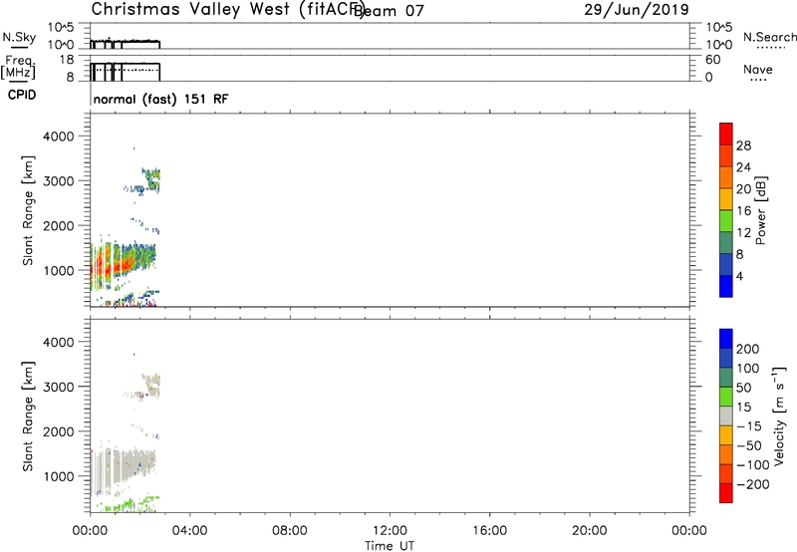Screen dimensions: 797x552
Task: Click the 'N.Sky' legend label
Action: point(19,37)
